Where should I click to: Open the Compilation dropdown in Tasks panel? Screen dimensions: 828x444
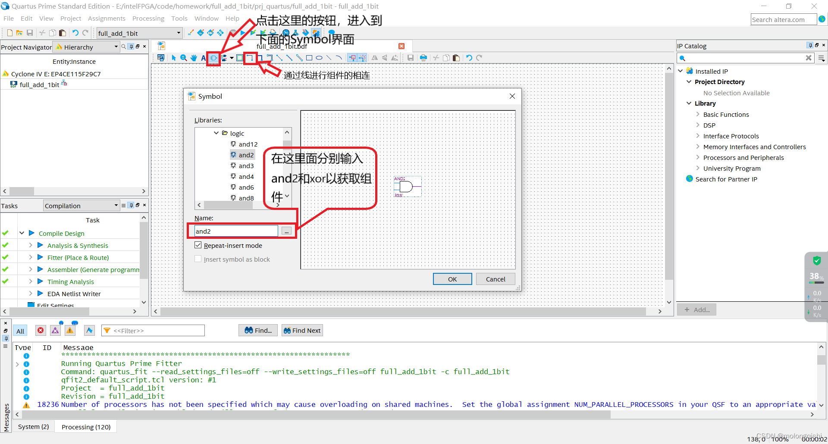pyautogui.click(x=81, y=206)
